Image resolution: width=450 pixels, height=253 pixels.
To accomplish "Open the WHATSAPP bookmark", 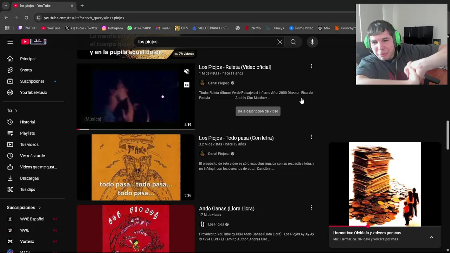I will [x=139, y=28].
